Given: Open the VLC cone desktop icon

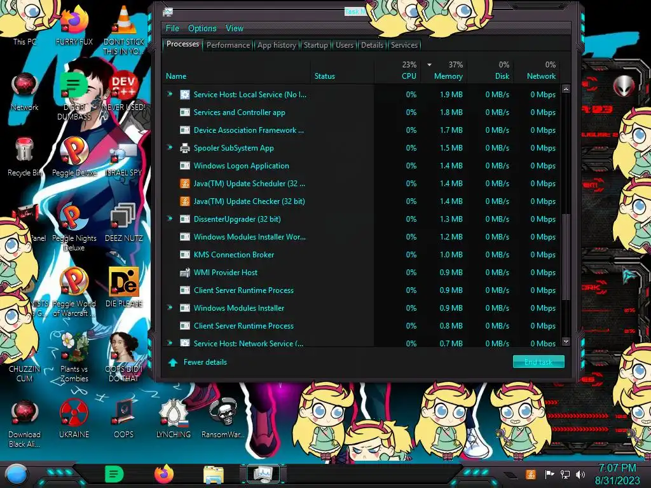Looking at the screenshot, I should [124, 30].
